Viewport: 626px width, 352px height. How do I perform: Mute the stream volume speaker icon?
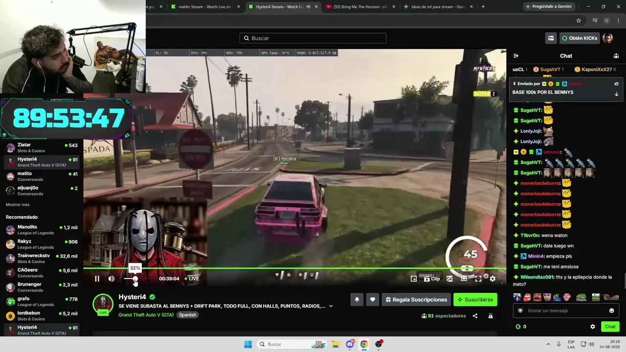[112, 279]
